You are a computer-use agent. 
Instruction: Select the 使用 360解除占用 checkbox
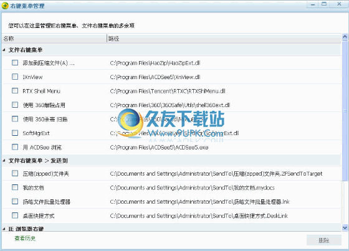[15, 105]
